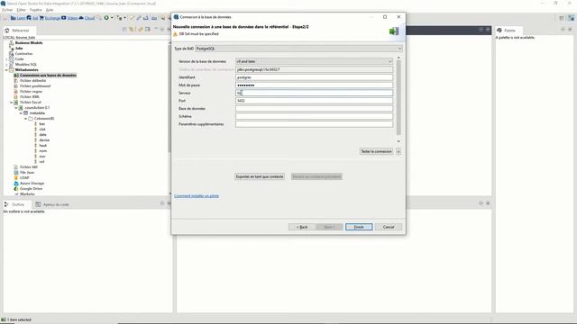The height and width of the screenshot is (324, 577).
Task: Click Business Models in repository tree
Action: point(29,42)
